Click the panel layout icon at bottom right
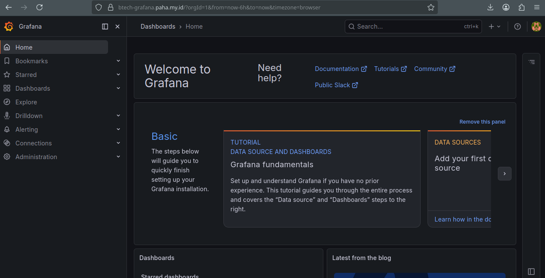 [531, 272]
